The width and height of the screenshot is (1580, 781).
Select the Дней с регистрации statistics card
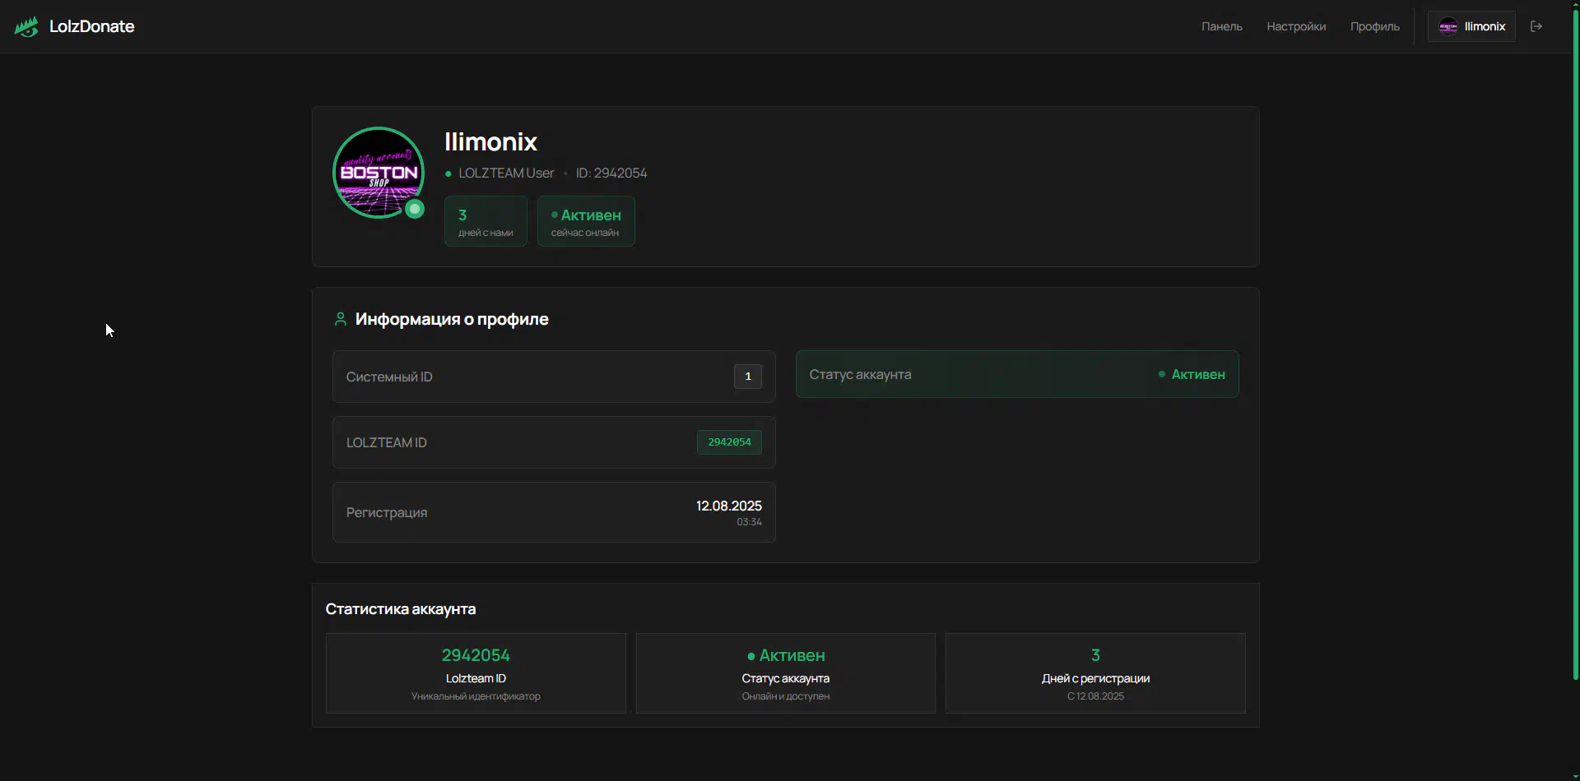1094,672
